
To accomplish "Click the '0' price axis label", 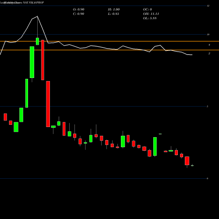I will point(208,178).
